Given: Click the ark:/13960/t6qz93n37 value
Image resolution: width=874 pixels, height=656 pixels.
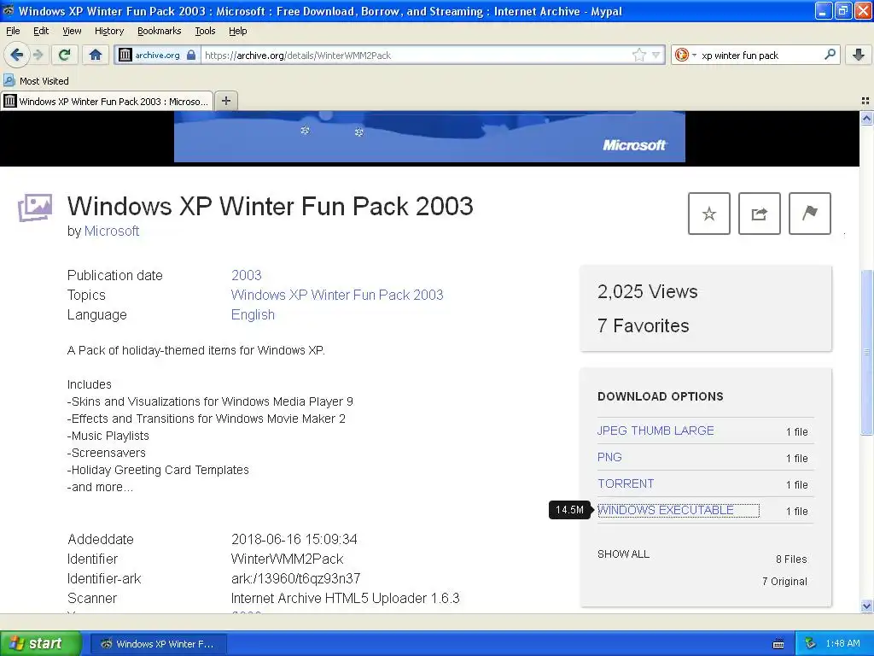Looking at the screenshot, I should pos(296,578).
